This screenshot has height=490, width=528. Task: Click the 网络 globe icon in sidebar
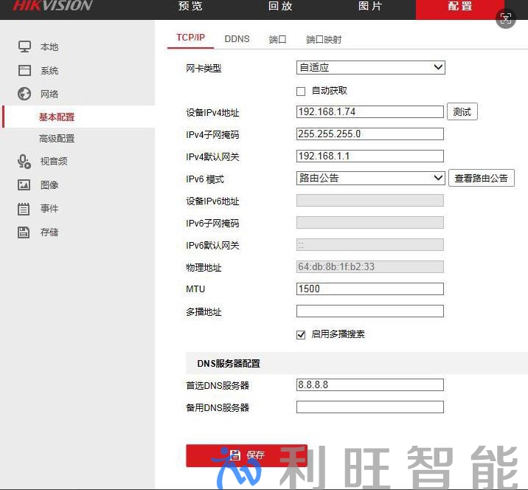coord(24,94)
